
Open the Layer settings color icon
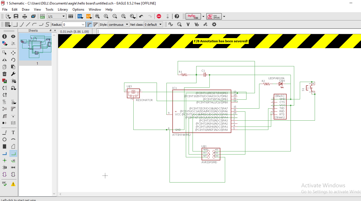click(4, 43)
